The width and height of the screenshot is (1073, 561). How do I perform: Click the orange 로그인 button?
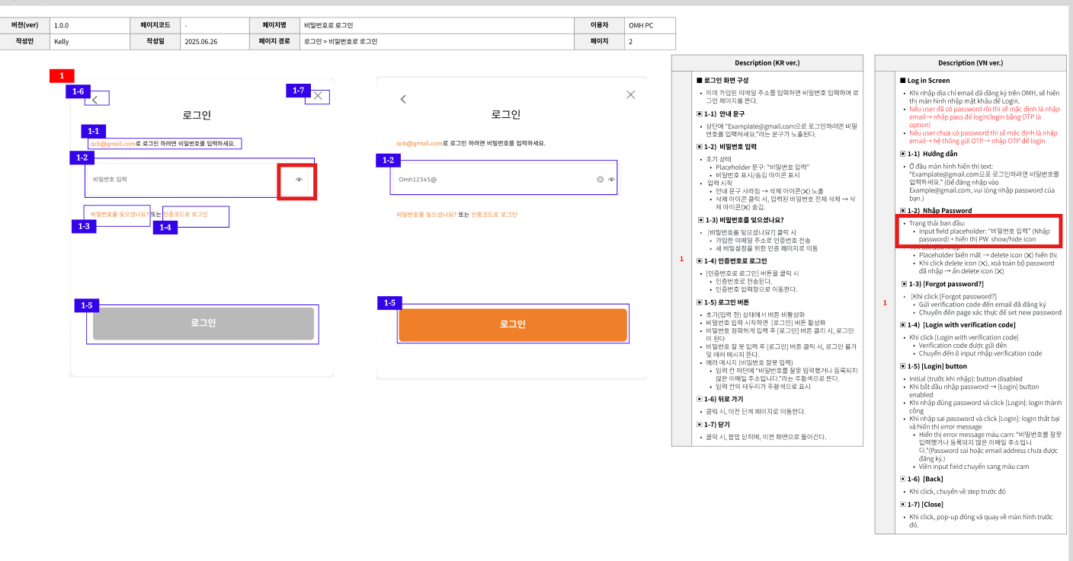[513, 324]
